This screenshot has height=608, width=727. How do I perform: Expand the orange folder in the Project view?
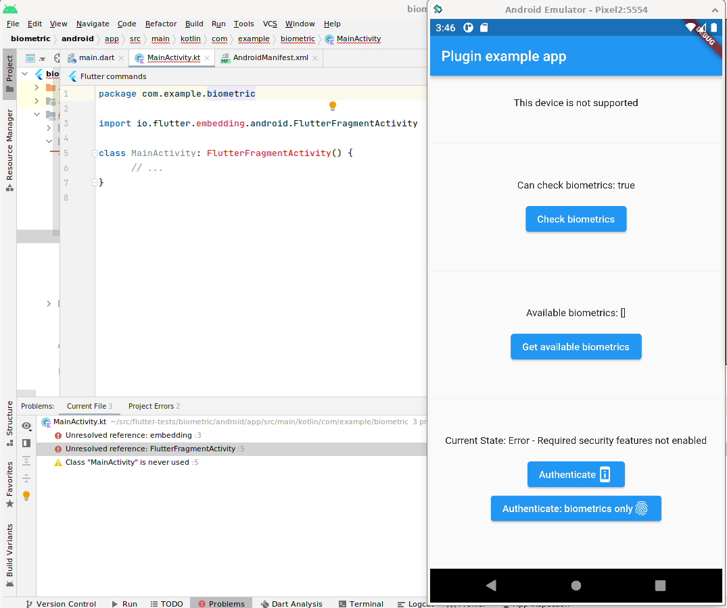point(37,87)
